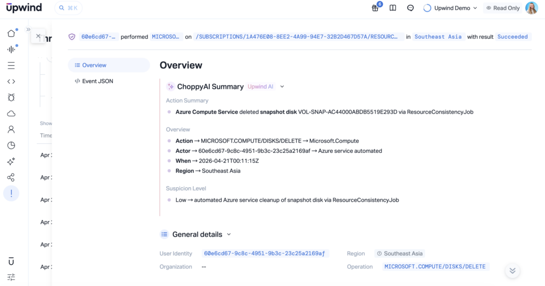Open the book documentation icon
545x286 pixels.
coord(393,8)
